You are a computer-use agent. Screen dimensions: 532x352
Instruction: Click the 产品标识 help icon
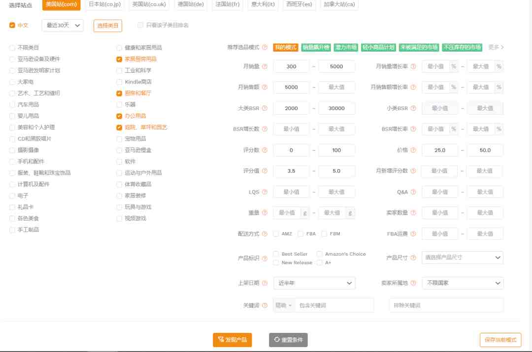pyautogui.click(x=265, y=258)
